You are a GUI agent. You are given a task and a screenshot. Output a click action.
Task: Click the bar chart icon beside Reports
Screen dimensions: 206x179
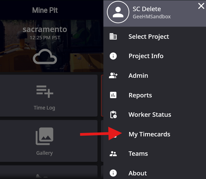113,95
